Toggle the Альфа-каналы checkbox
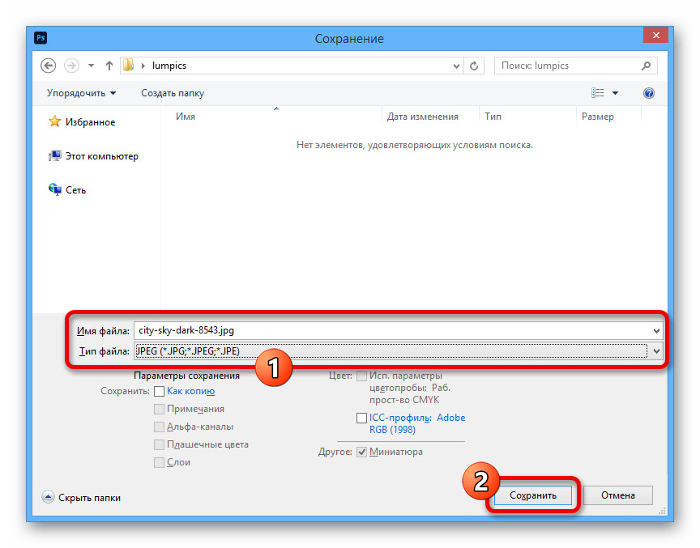 (x=159, y=427)
